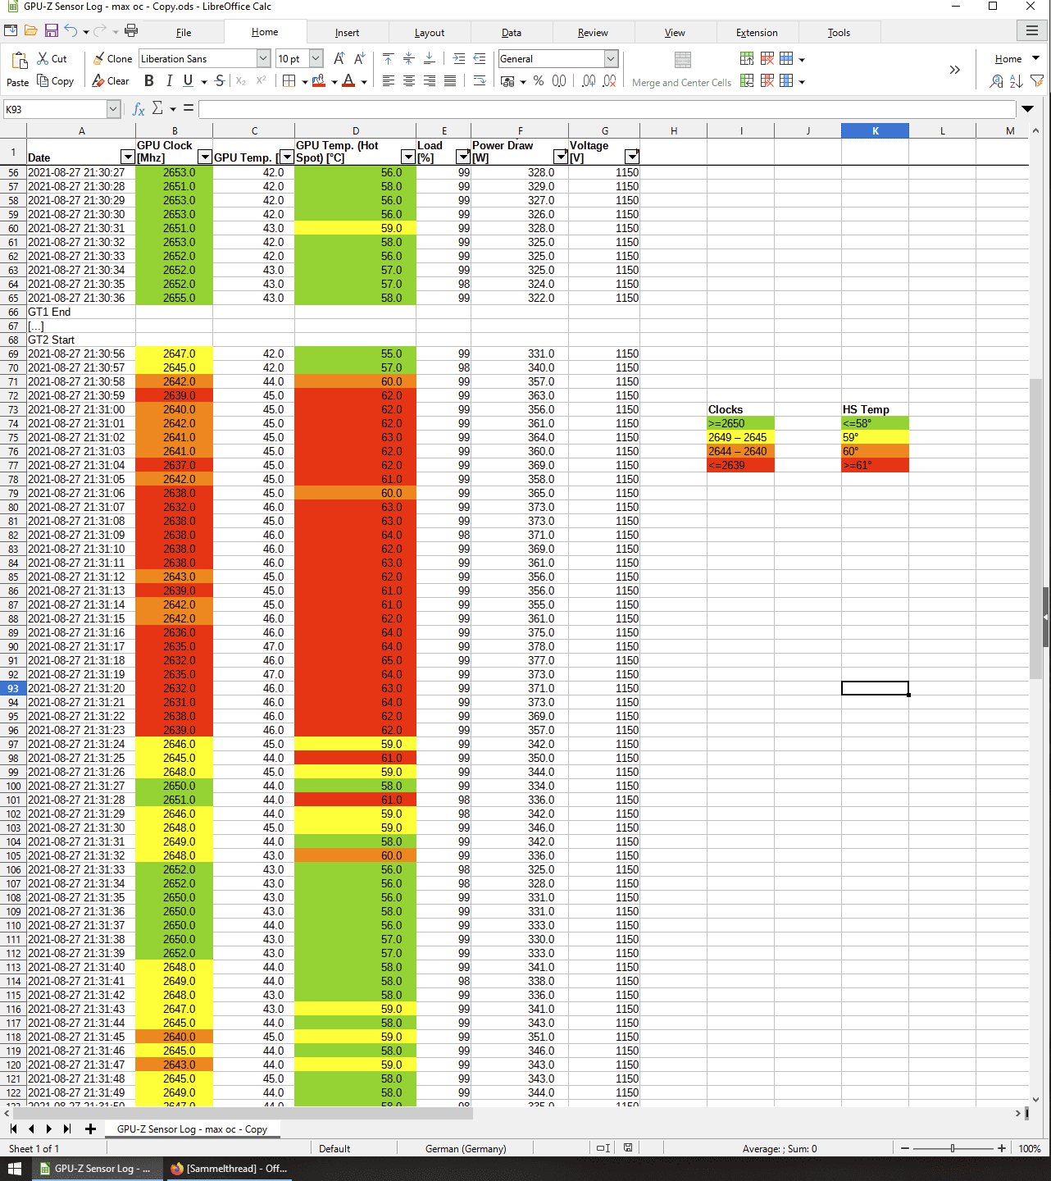Image resolution: width=1051 pixels, height=1181 pixels.
Task: Cut the selection with scissors icon
Action: point(52,59)
